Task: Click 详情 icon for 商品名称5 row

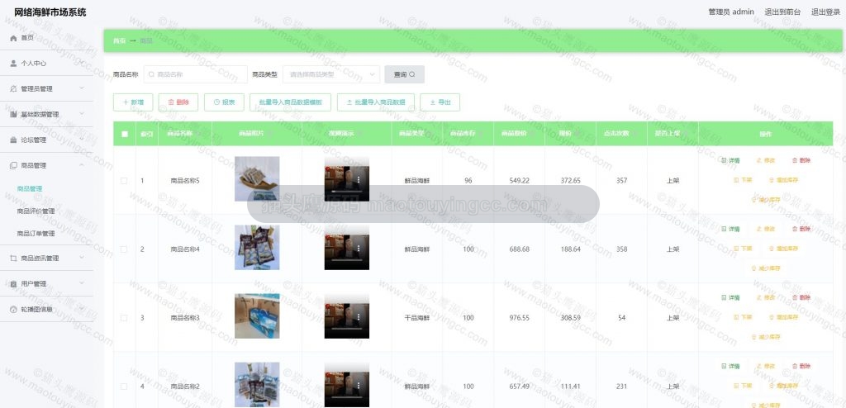Action: [724, 160]
